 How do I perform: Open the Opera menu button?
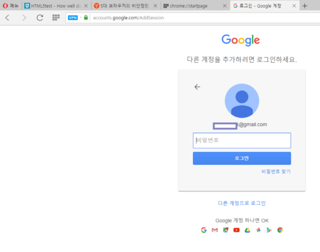pos(11,6)
